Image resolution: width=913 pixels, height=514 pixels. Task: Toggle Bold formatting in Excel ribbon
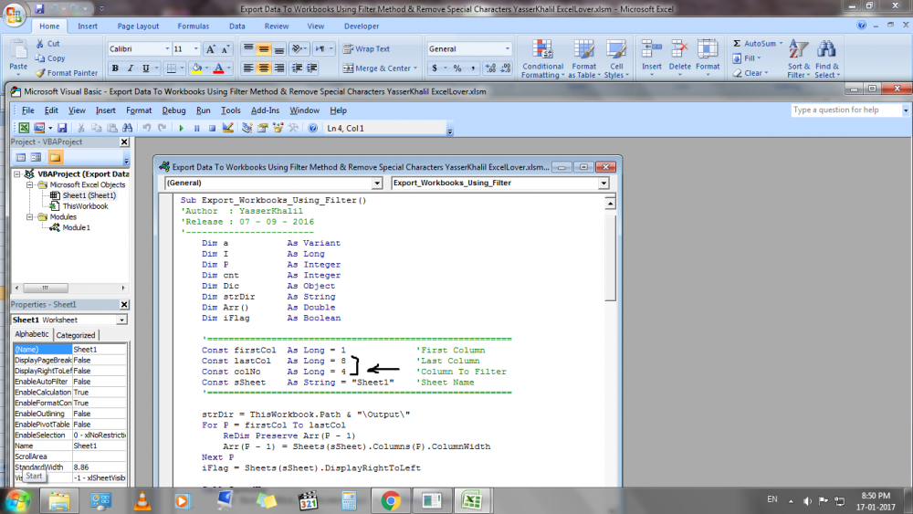point(115,68)
